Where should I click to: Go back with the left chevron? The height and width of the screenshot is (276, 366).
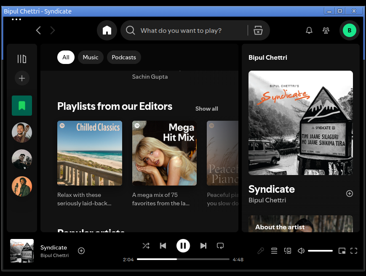(38, 30)
